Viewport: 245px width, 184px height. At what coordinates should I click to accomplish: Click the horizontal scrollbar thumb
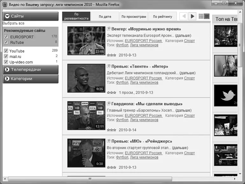[x=90, y=179]
